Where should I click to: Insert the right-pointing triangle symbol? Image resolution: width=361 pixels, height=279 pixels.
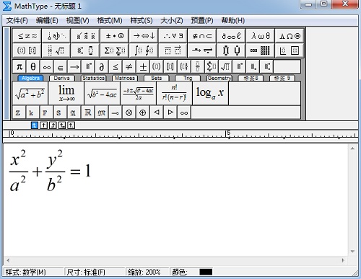(170, 112)
